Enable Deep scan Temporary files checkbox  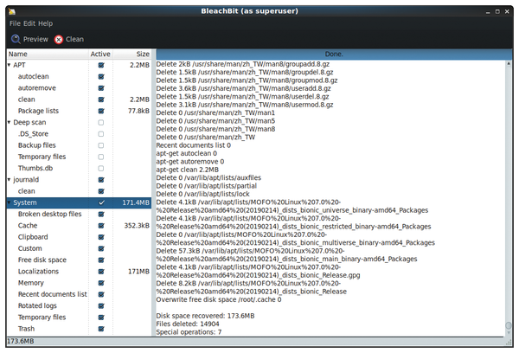click(101, 157)
